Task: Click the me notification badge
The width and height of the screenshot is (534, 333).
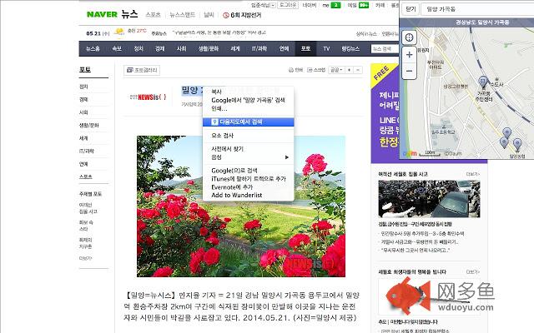Action: [336, 5]
